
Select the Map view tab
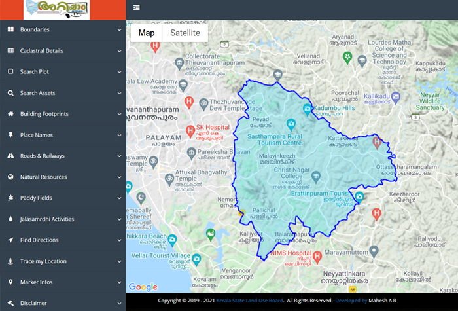pyautogui.click(x=147, y=33)
